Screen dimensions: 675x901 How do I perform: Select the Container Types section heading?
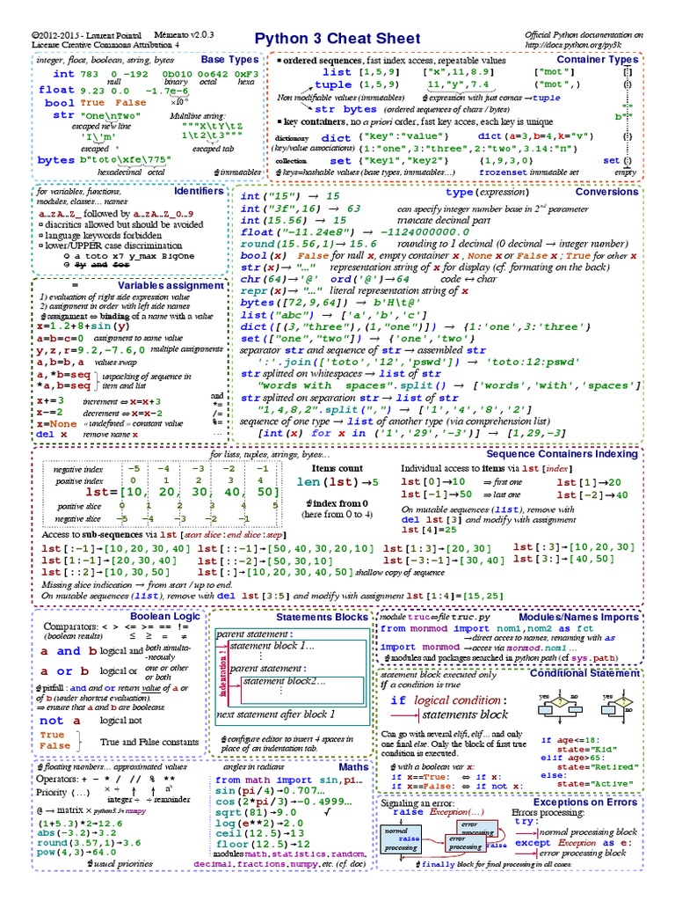(597, 59)
